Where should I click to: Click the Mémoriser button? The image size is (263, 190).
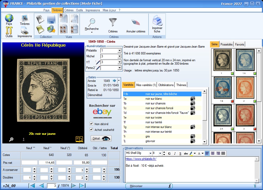(149, 186)
